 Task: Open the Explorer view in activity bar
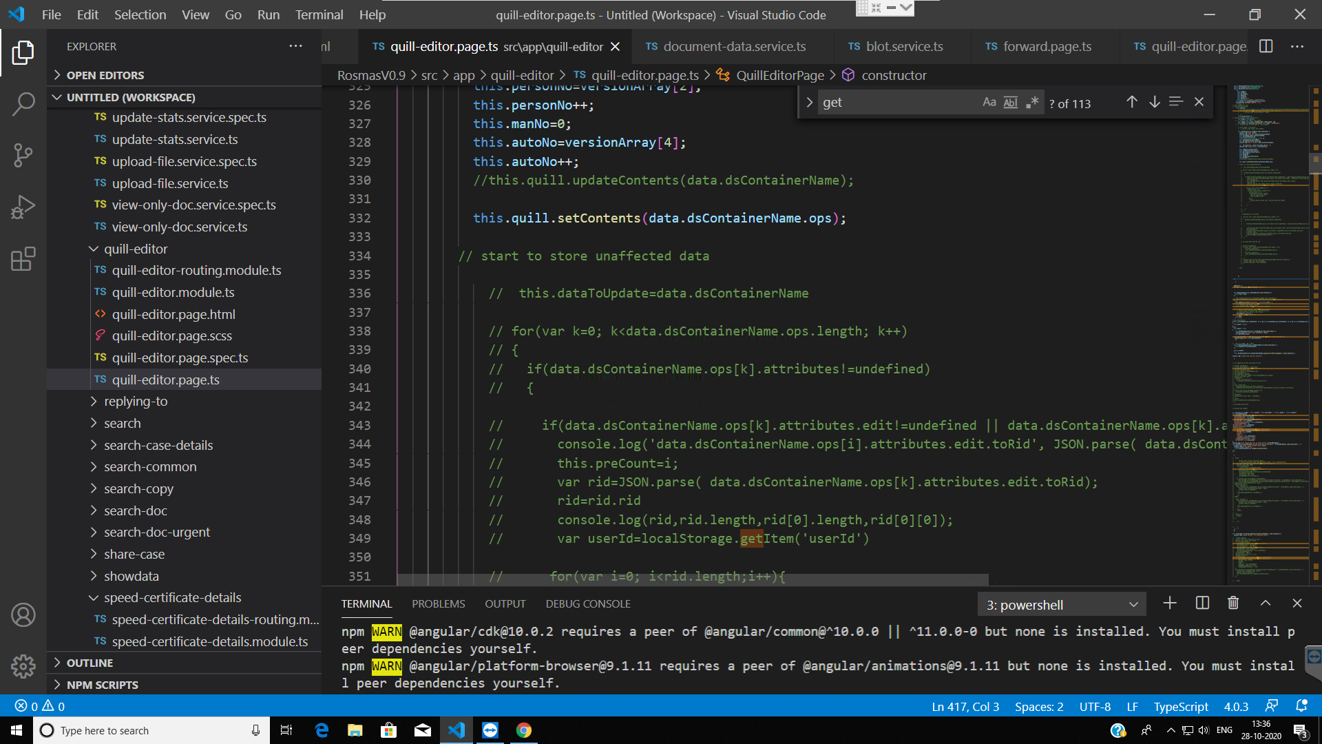click(23, 52)
